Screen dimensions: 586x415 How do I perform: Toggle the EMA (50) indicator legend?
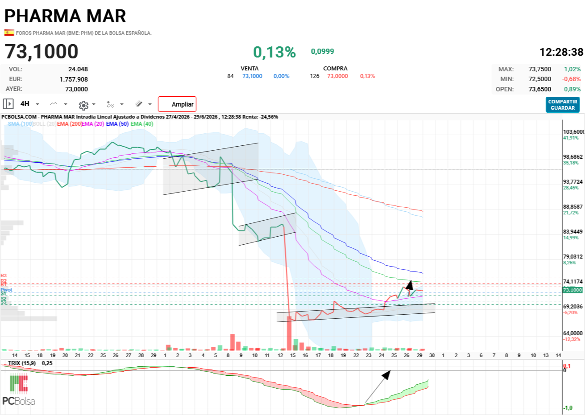pyautogui.click(x=117, y=124)
